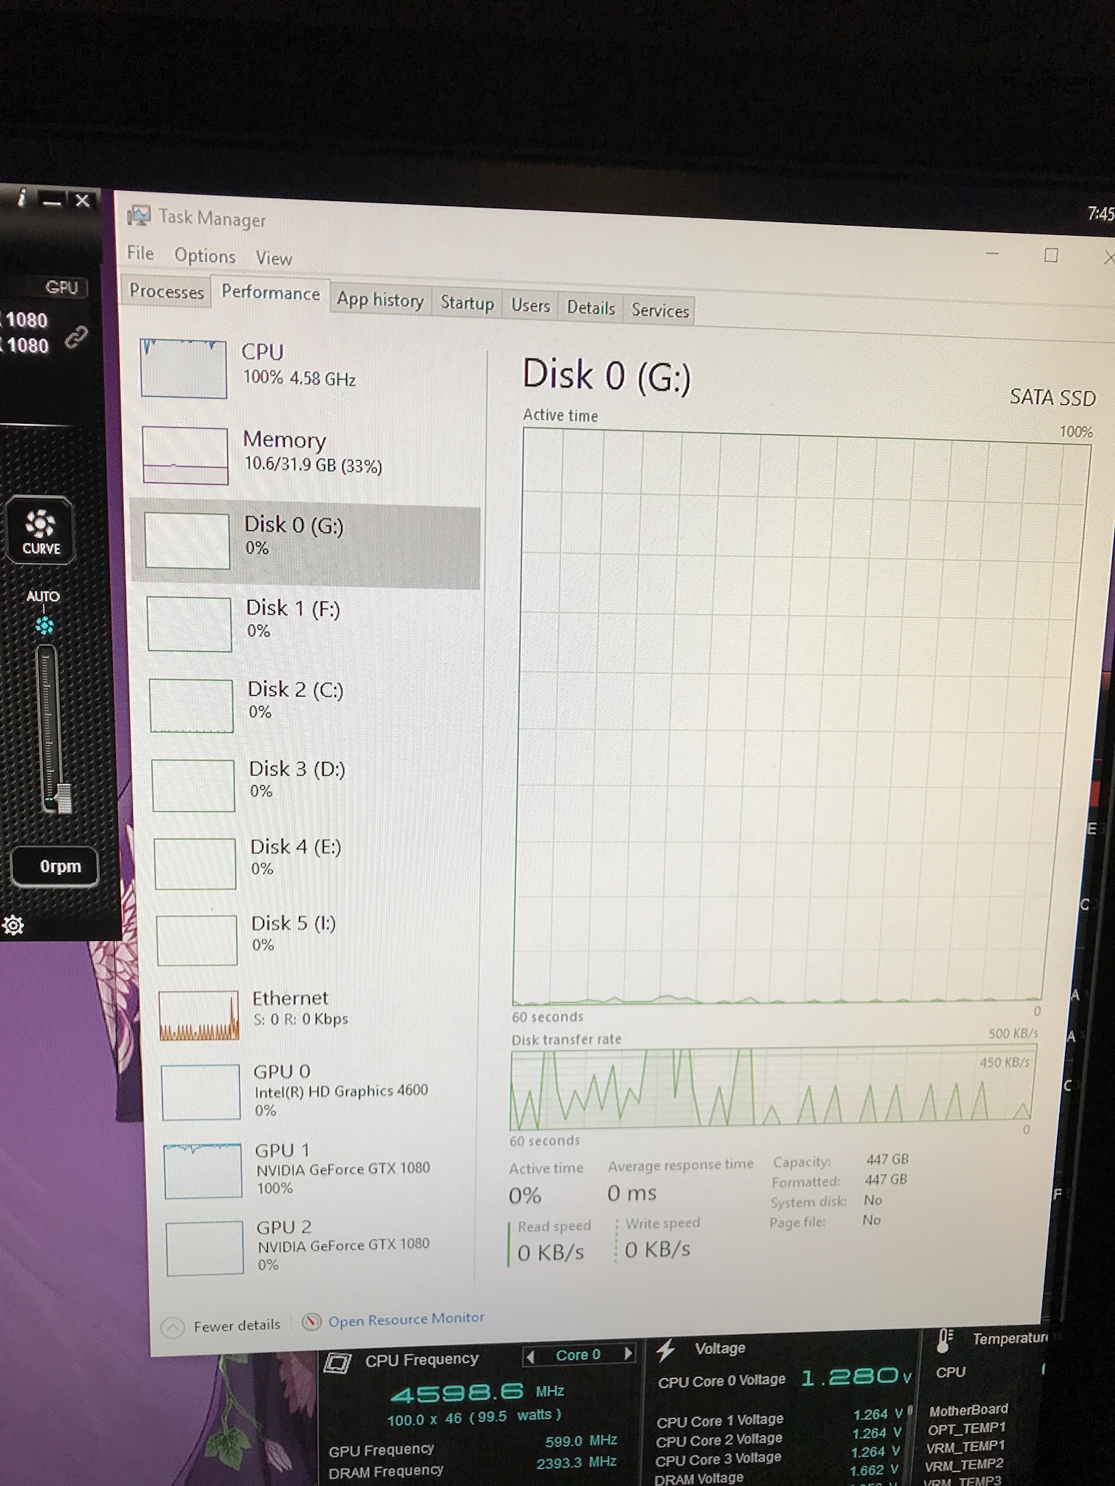
Task: Click the 0 KB/s Write speed value
Action: pos(658,1249)
